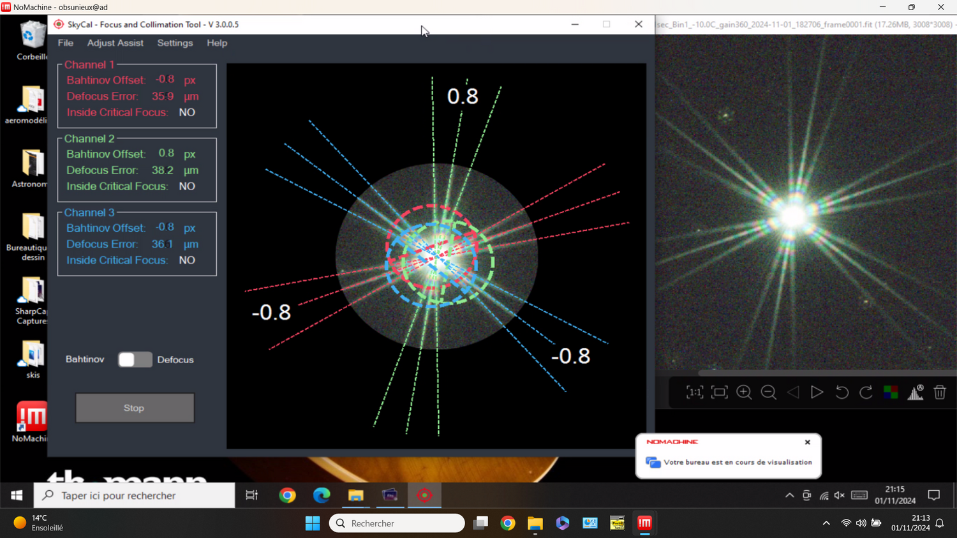Open the File menu

coord(66,43)
